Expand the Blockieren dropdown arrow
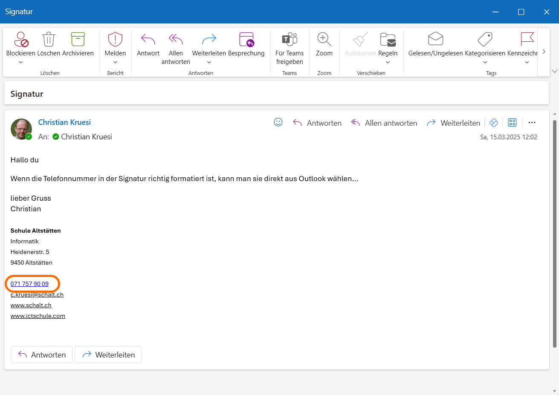Image resolution: width=559 pixels, height=395 pixels. tap(20, 62)
